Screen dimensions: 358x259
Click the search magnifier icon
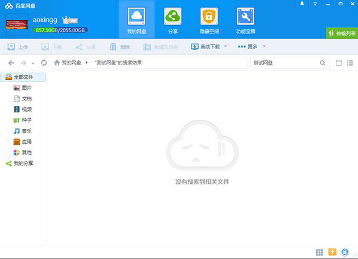323,63
